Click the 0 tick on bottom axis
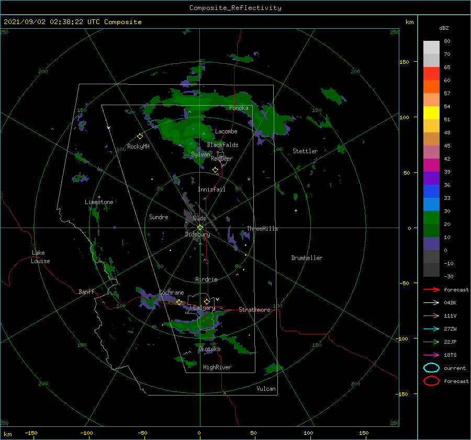The height and width of the screenshot is (440, 471). coord(199,433)
